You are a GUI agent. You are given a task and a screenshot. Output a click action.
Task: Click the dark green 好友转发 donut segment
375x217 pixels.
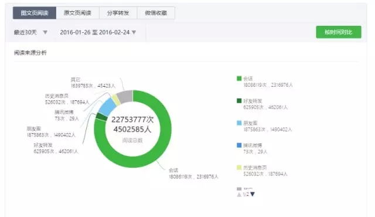click(x=101, y=117)
